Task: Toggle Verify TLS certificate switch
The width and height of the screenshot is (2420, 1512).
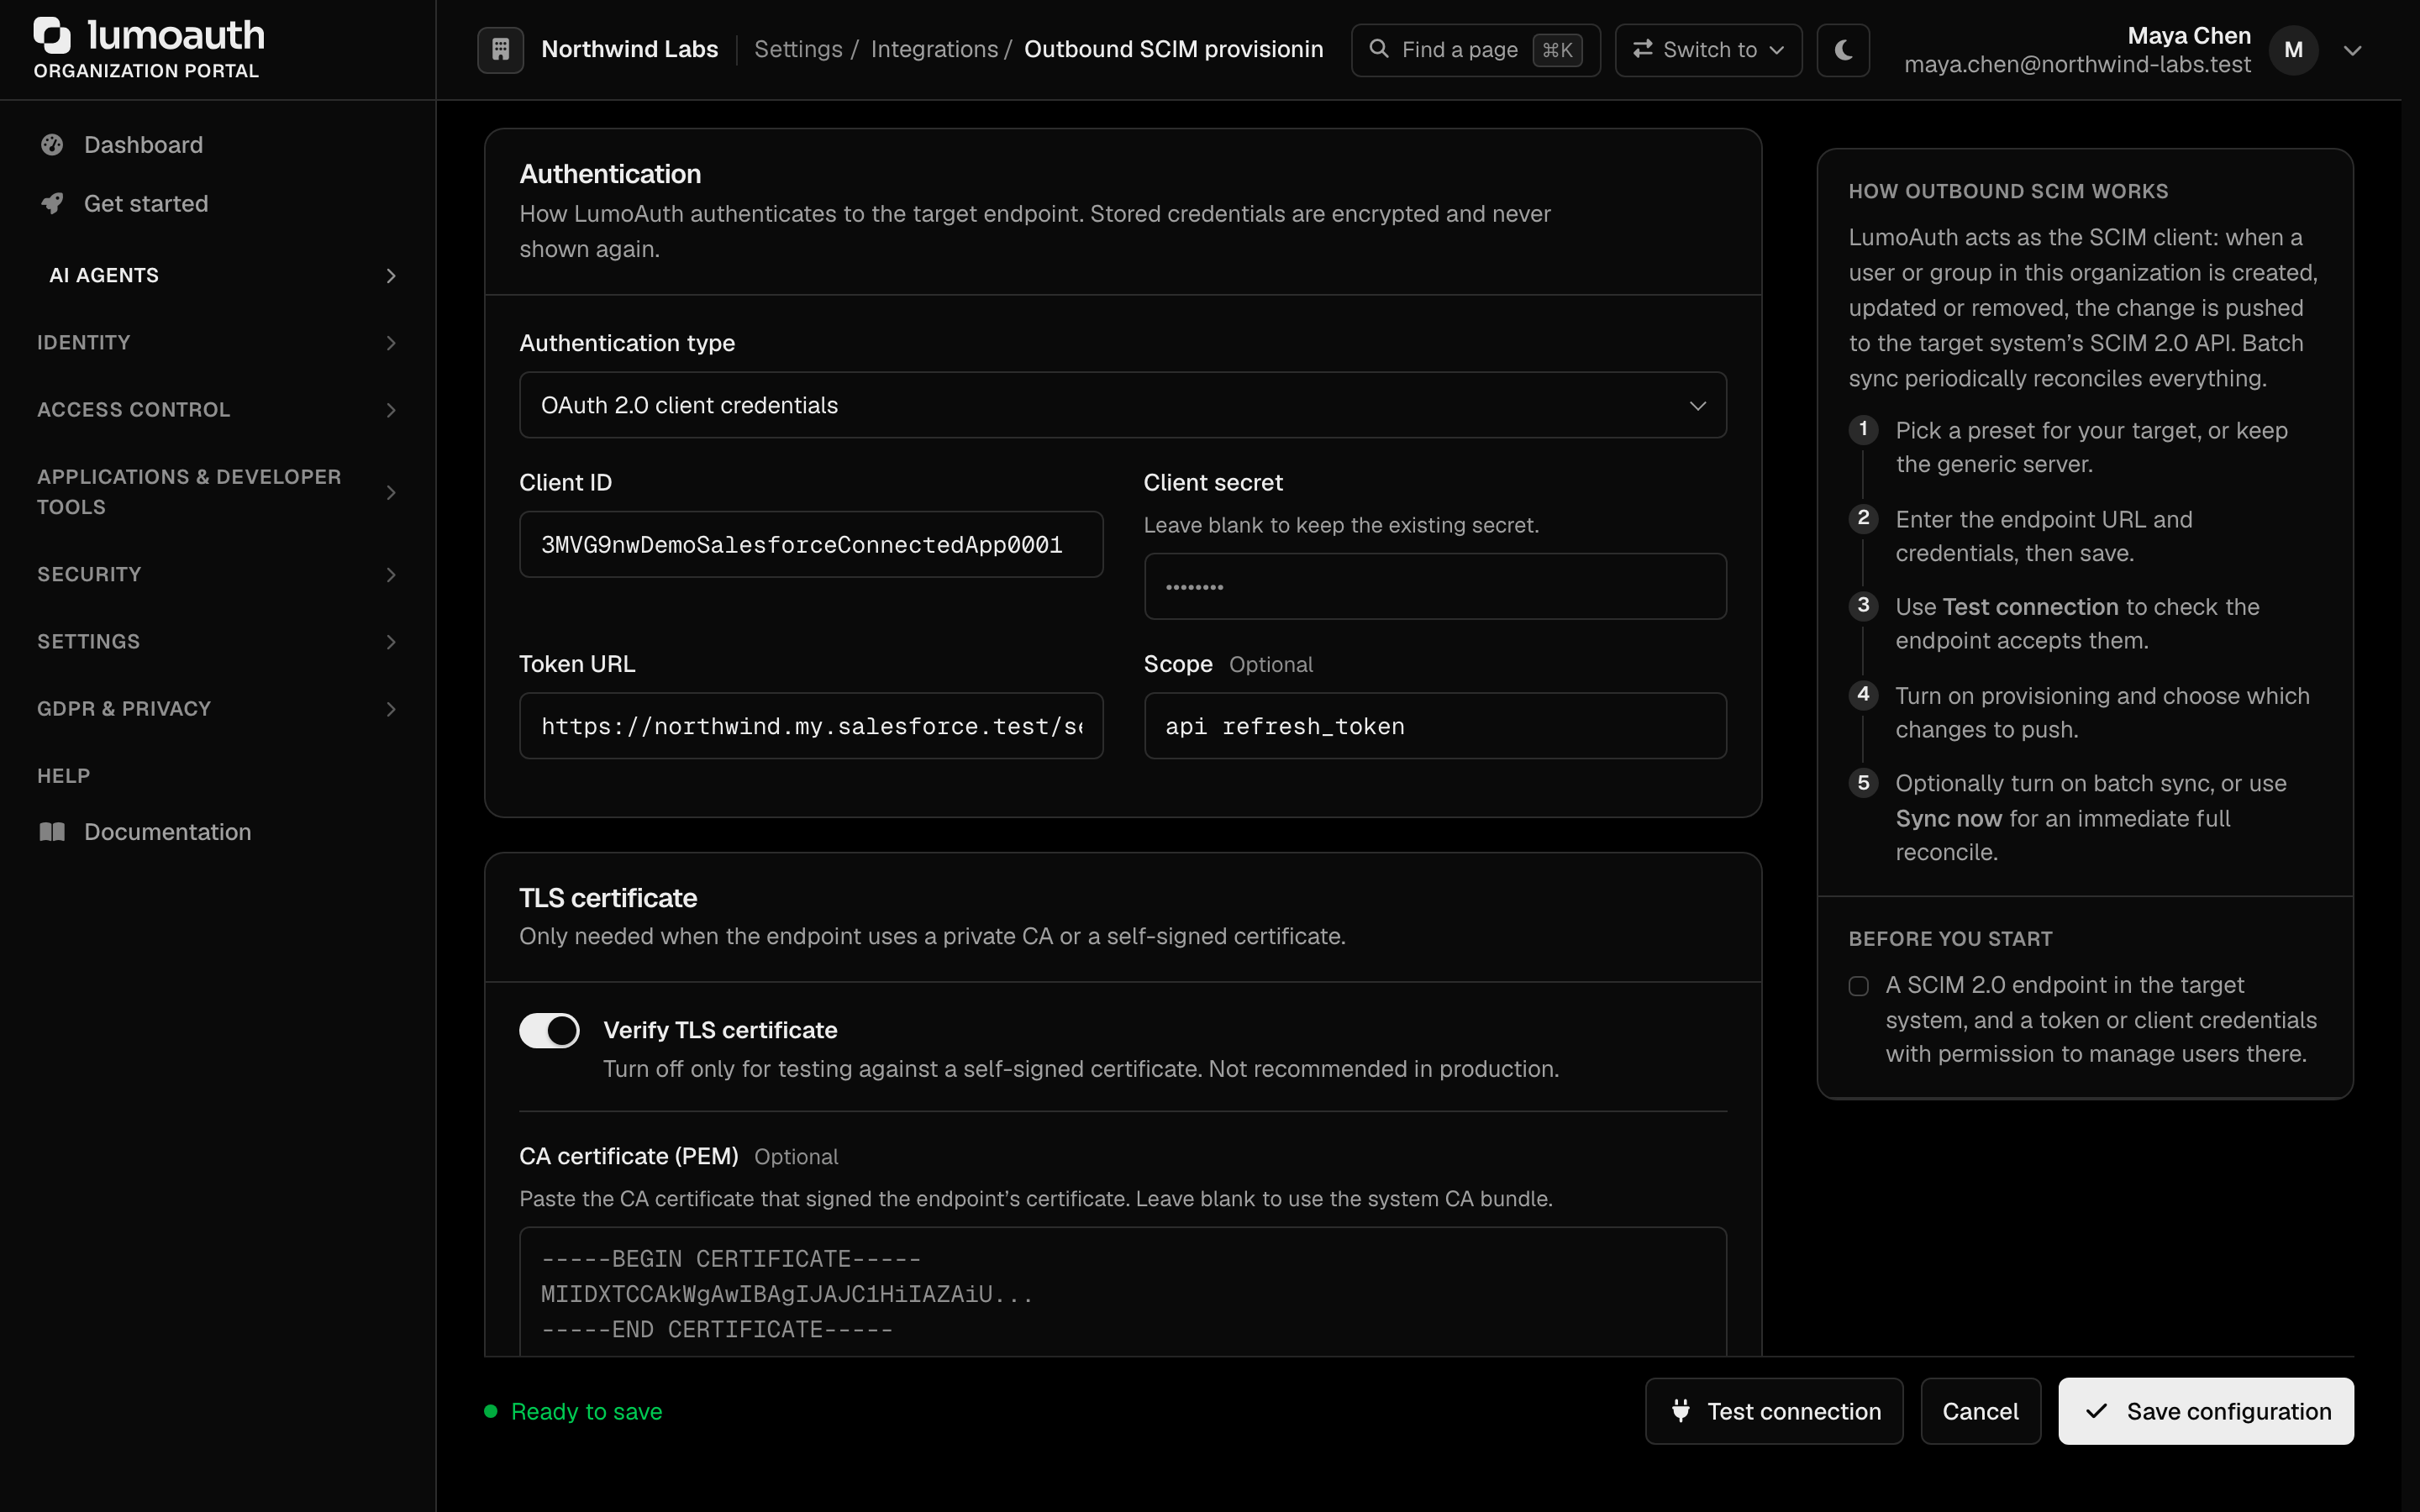Action: [x=549, y=1030]
